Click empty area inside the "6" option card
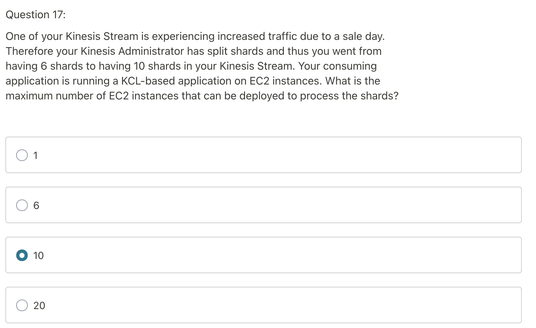Image resolution: width=536 pixels, height=328 pixels. pyautogui.click(x=270, y=205)
